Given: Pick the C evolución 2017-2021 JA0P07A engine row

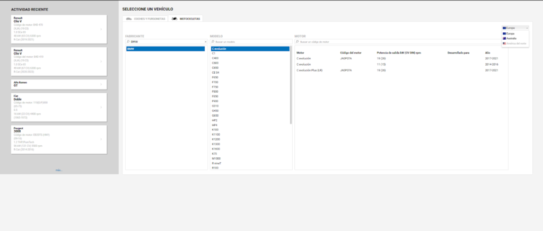Looking at the screenshot, I should (401, 58).
